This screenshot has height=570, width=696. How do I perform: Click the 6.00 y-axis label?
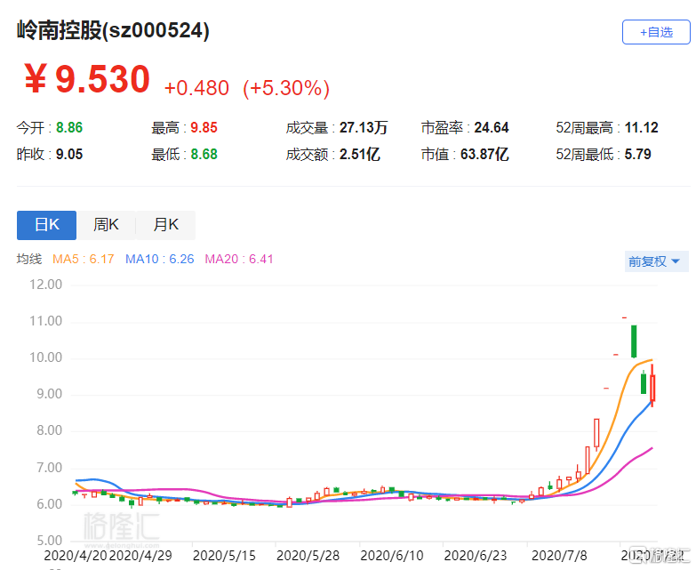(x=49, y=504)
